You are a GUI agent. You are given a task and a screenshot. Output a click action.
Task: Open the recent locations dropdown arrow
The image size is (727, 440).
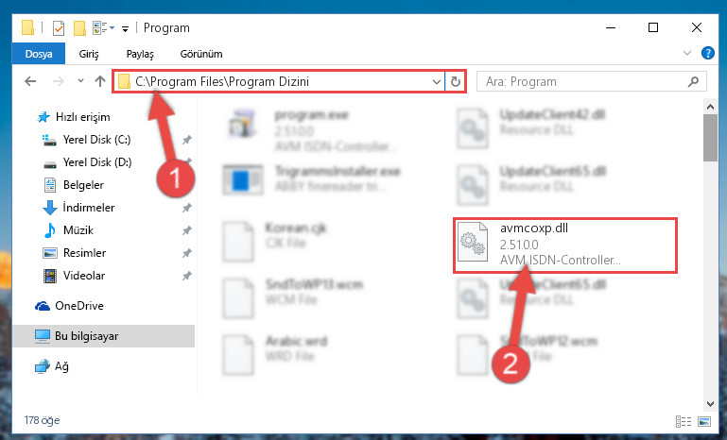[x=80, y=81]
